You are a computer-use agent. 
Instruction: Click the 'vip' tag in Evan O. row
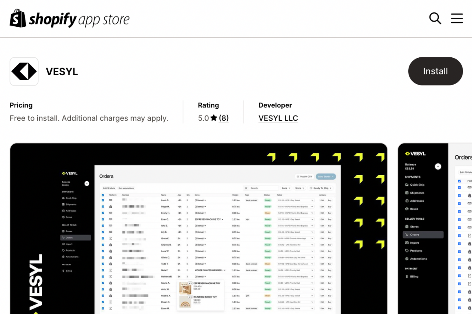[247, 219]
